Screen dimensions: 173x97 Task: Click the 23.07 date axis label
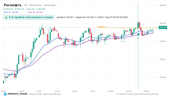tap(39, 91)
